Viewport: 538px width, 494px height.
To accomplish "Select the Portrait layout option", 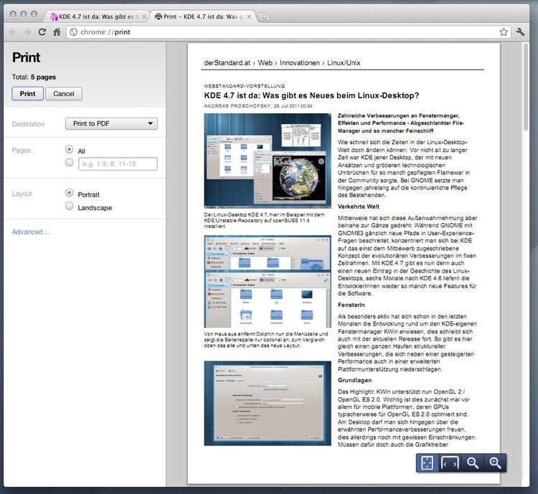I will [70, 193].
